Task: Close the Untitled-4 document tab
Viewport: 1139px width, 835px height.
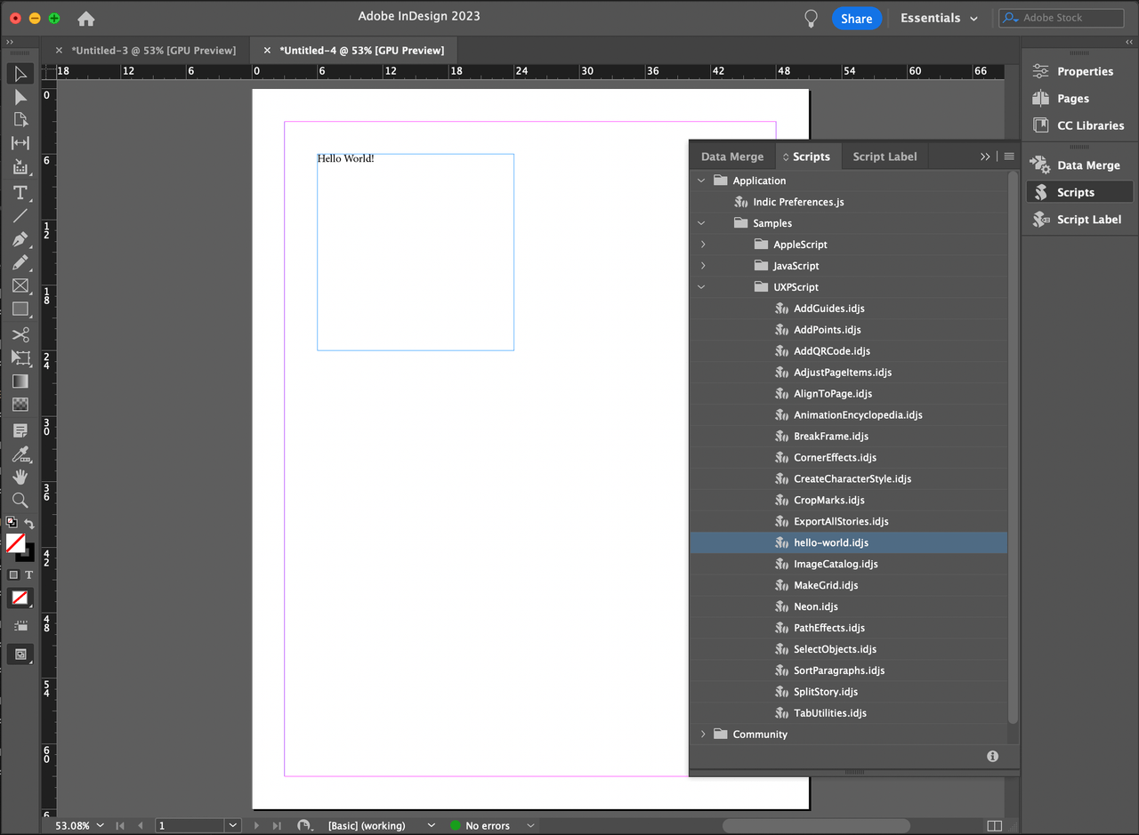Action: tap(267, 51)
